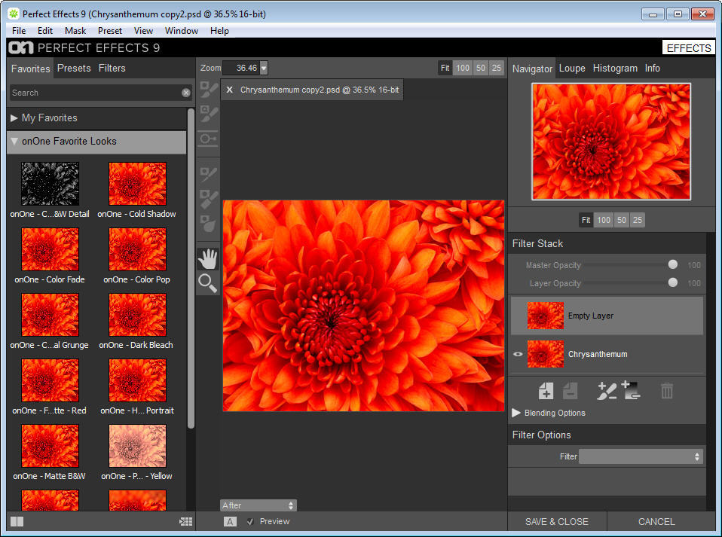Click the add new layer icon
The height and width of the screenshot is (537, 722).
click(x=546, y=391)
